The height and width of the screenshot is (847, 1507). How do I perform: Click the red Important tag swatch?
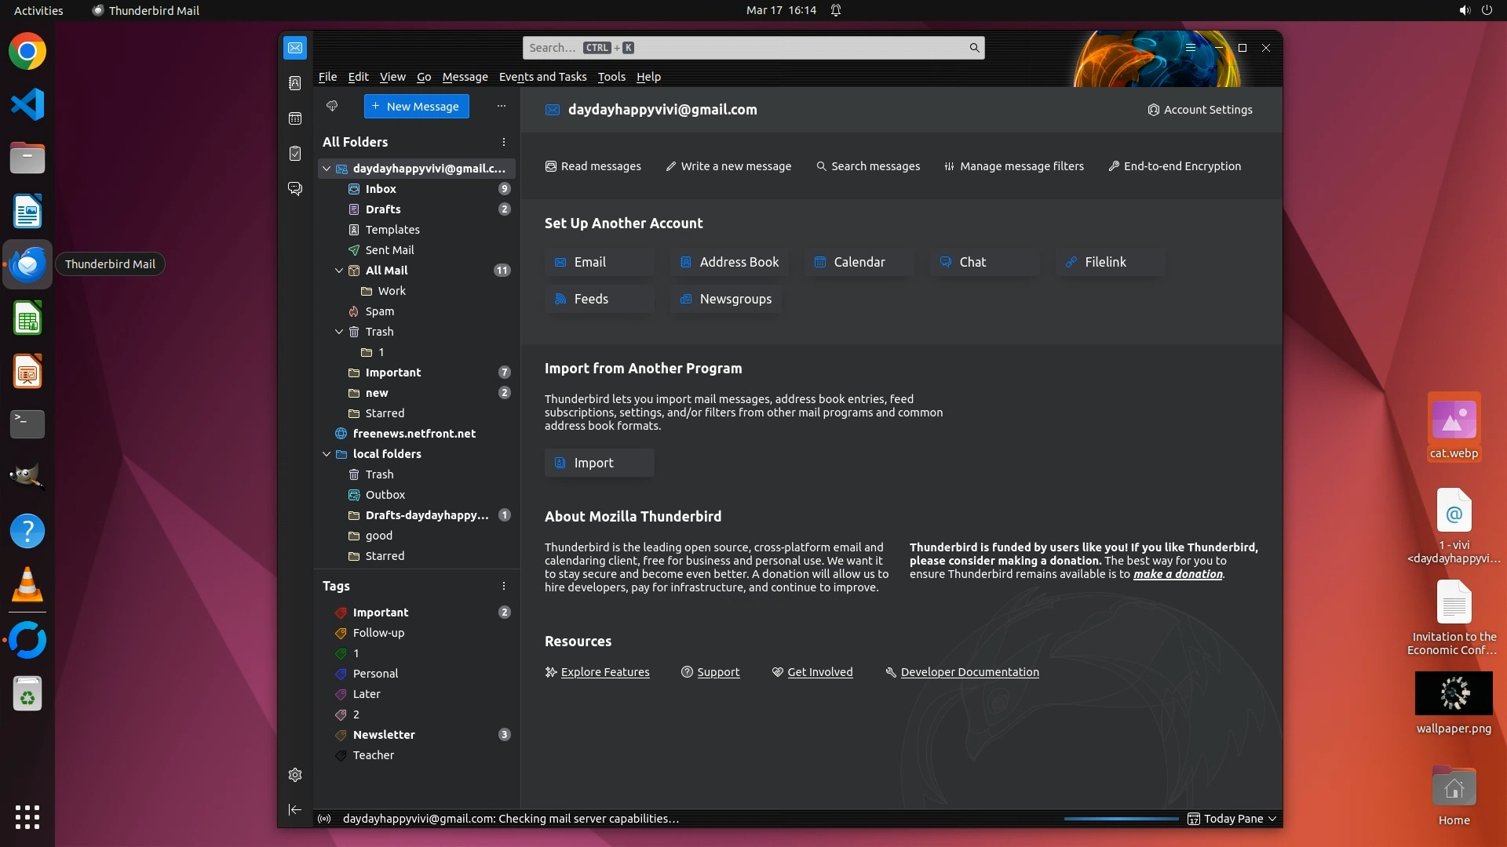(341, 613)
